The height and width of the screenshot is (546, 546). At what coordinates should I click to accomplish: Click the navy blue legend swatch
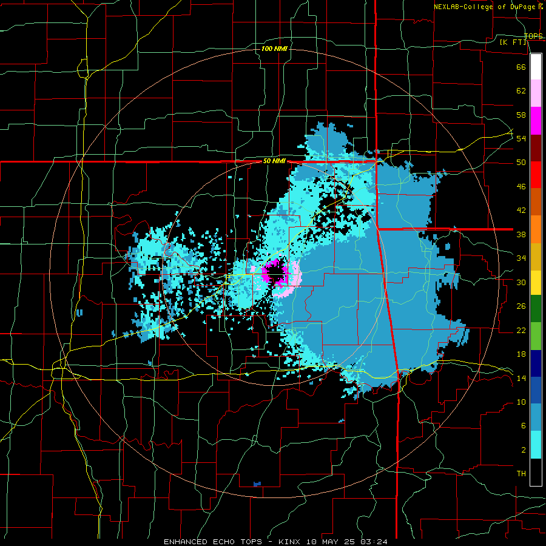point(536,363)
